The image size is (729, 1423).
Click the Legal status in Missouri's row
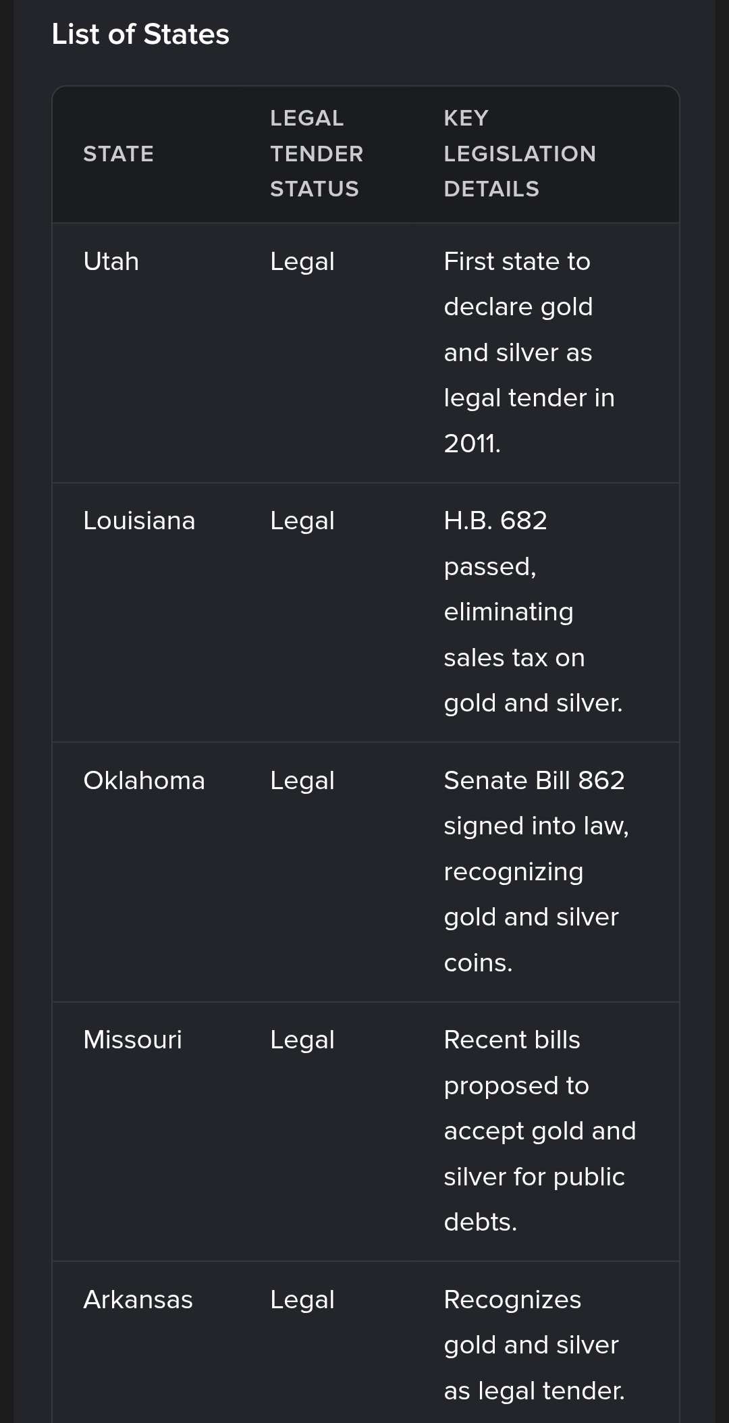pos(302,1040)
